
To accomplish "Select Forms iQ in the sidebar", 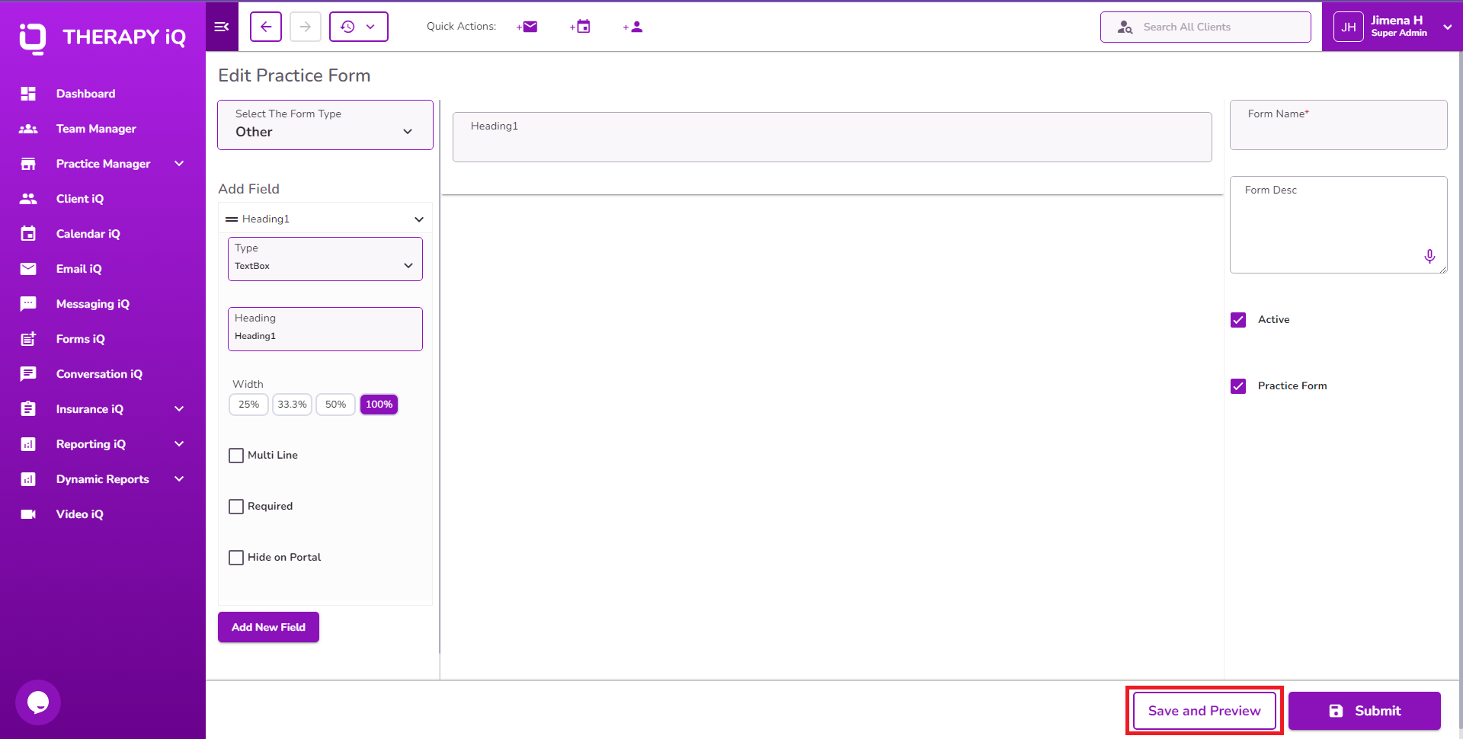I will [82, 339].
